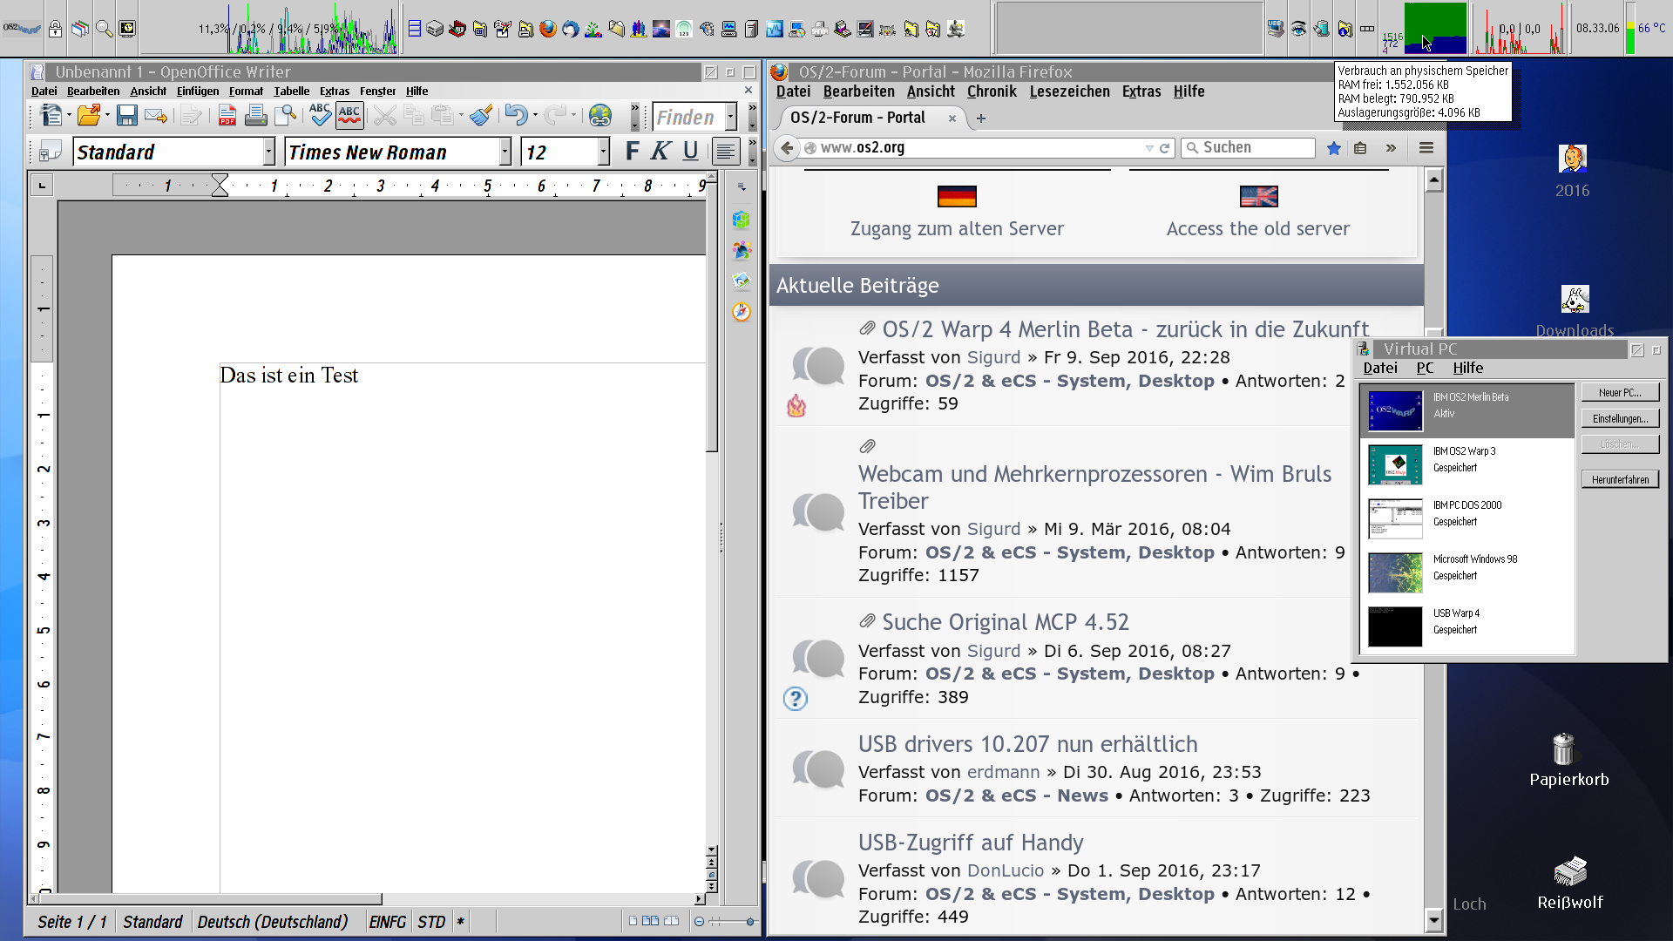Expand the font size 12 dropdown

coord(603,152)
